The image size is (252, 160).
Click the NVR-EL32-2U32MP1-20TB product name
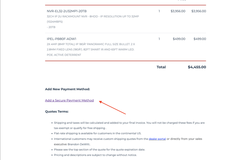point(67,11)
